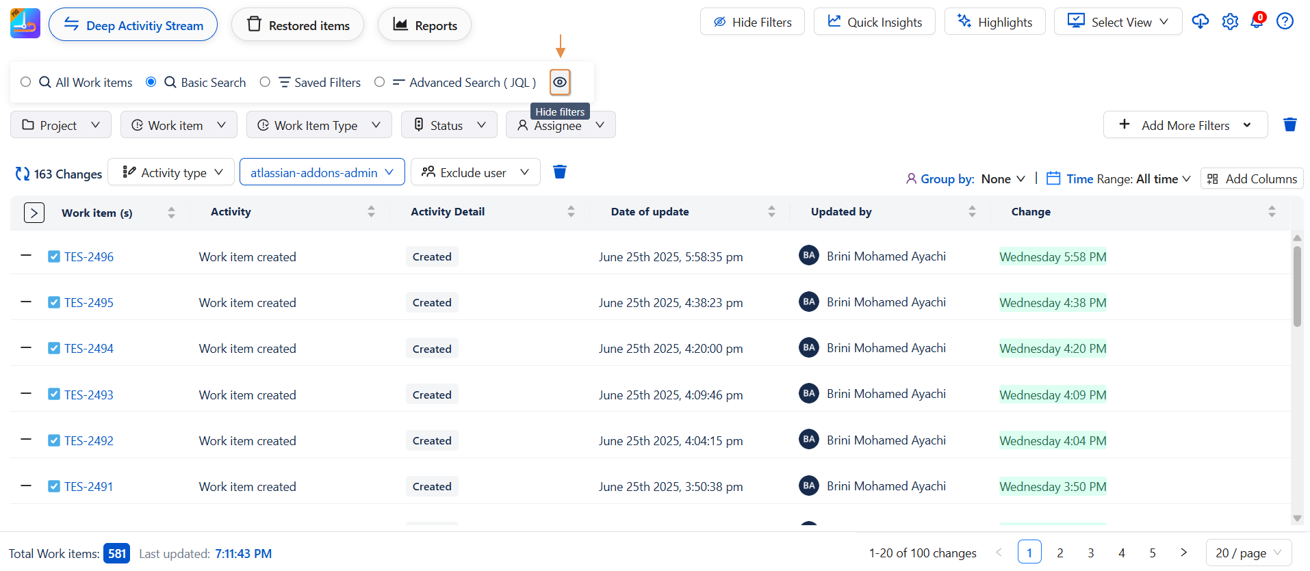Switch to the Restored items tab

298,25
